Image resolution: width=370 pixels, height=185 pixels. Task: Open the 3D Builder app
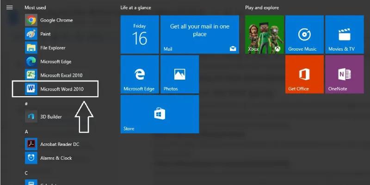(x=43, y=117)
